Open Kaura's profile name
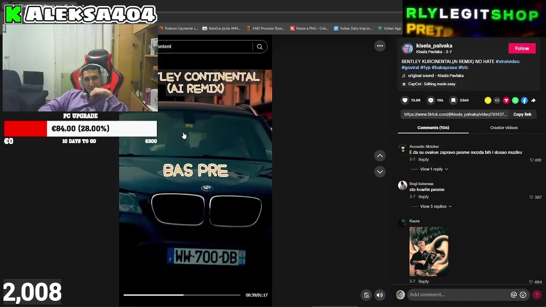Screen dimensions: 546x307 click(415, 221)
